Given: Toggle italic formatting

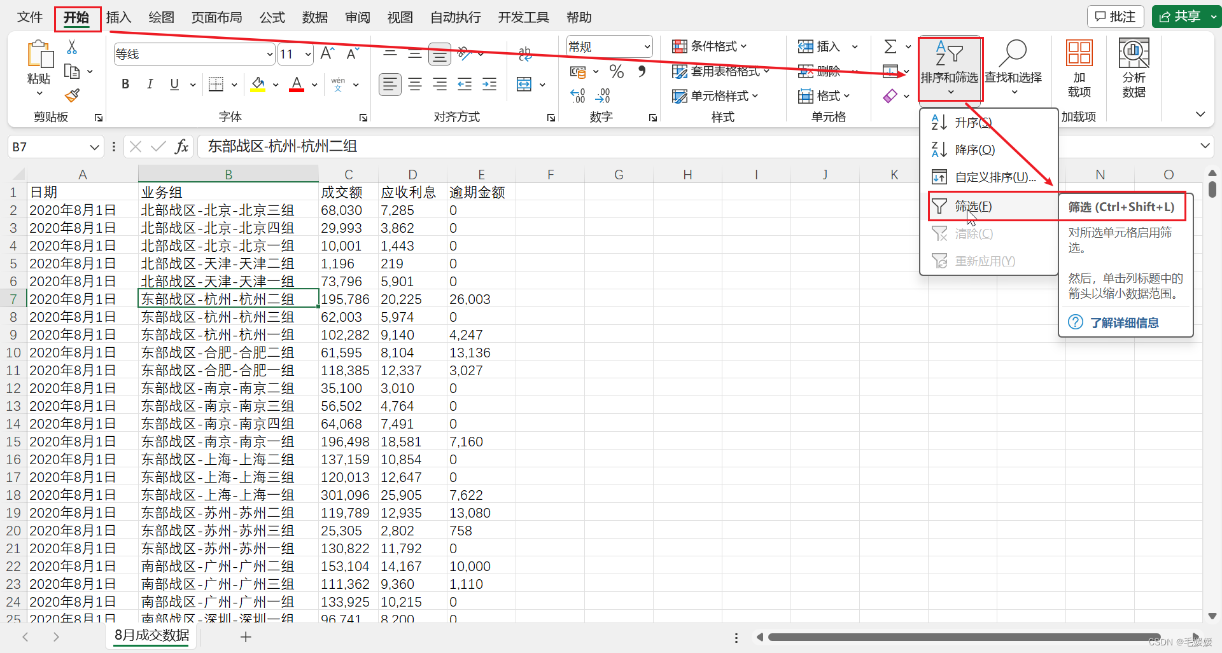Looking at the screenshot, I should (x=150, y=84).
